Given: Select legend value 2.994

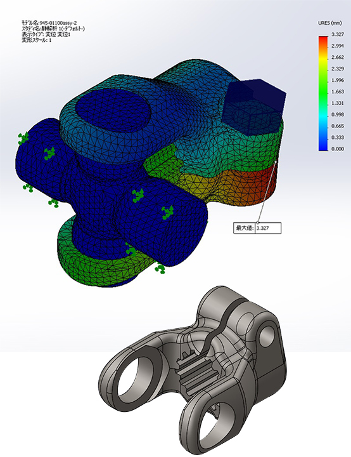Looking at the screenshot, I should pos(338,46).
